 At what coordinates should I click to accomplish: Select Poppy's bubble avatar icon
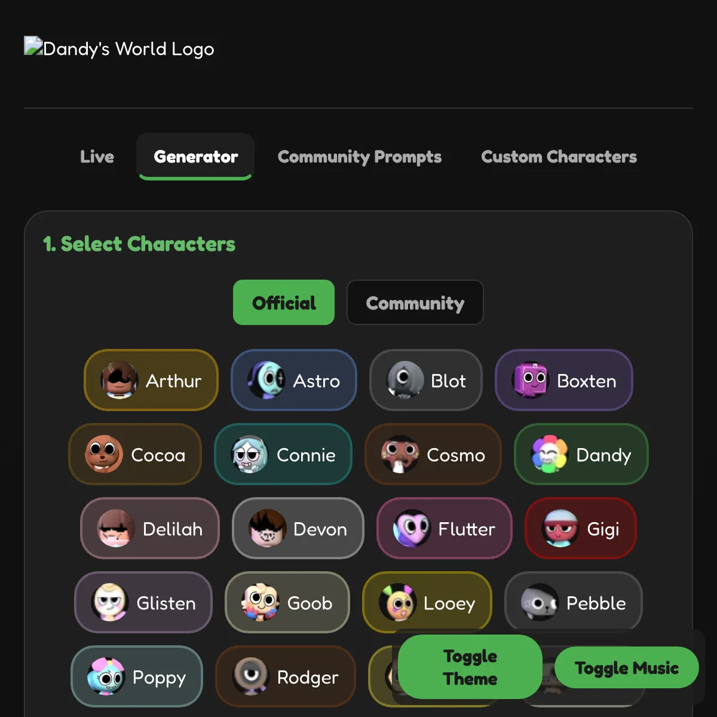(x=106, y=676)
